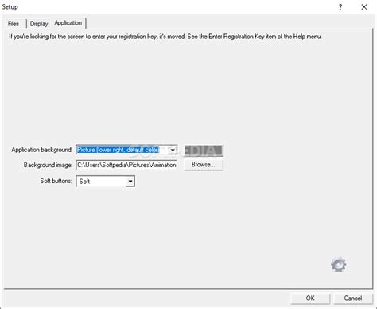Click the Application background label
The width and height of the screenshot is (377, 309).
point(41,150)
